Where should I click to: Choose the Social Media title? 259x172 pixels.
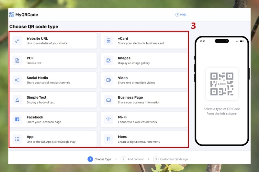pos(37,78)
